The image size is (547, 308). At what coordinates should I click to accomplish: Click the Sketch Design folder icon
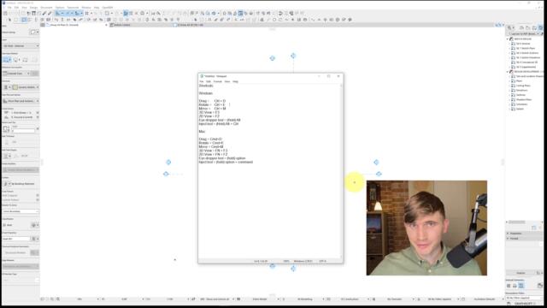click(511, 39)
